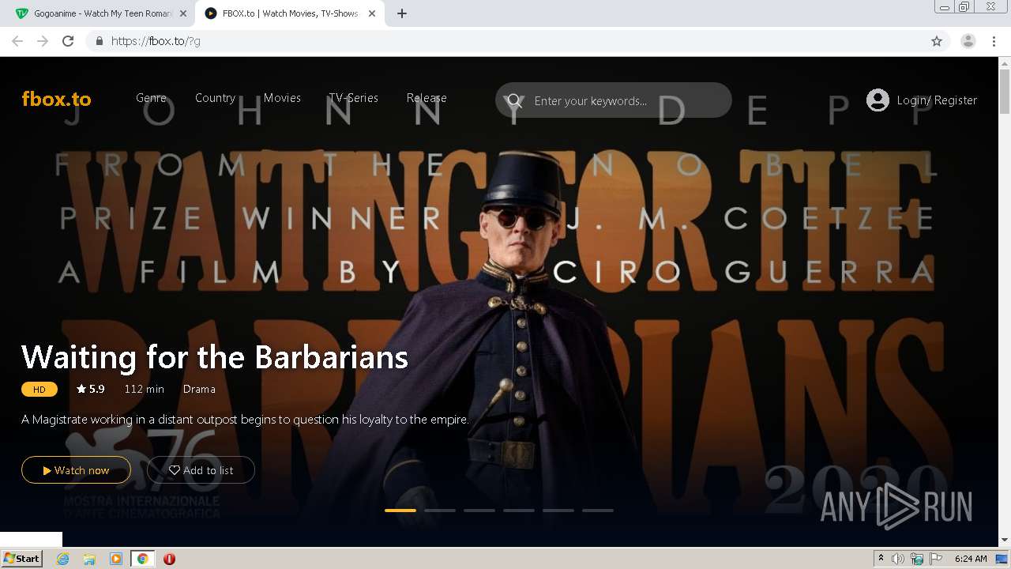The width and height of the screenshot is (1011, 569).
Task: Click the red Opera taskbar icon
Action: (x=169, y=559)
